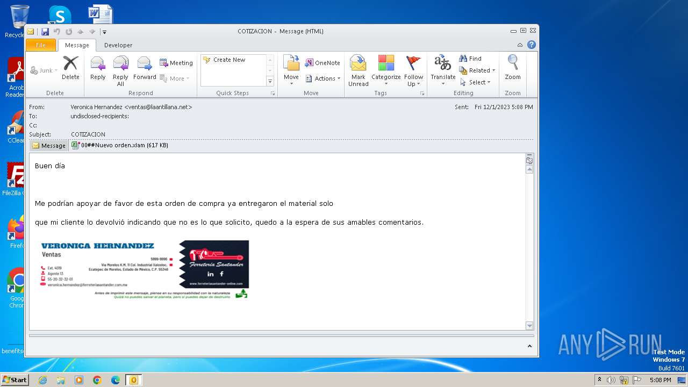The image size is (688, 387).
Task: Open Outlook Help question mark
Action: coord(532,45)
